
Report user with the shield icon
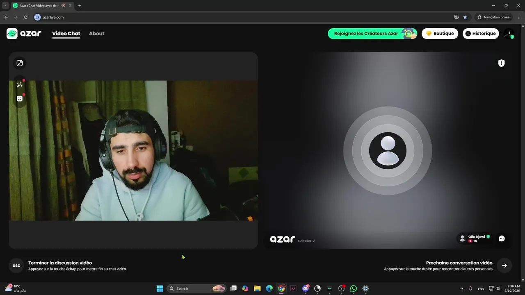pos(501,63)
